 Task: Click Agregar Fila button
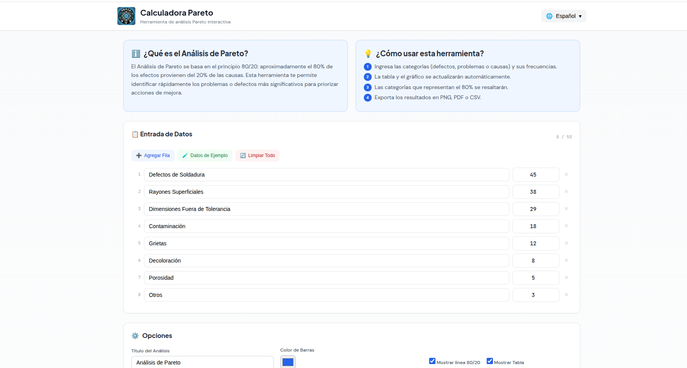point(153,155)
